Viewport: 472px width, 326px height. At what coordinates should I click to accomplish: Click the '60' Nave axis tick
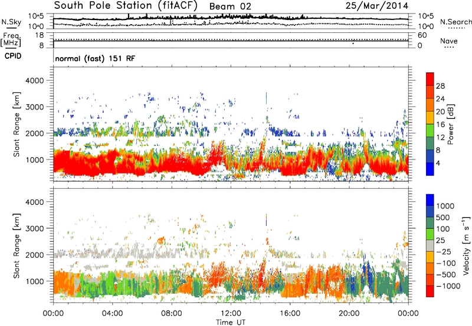[422, 35]
